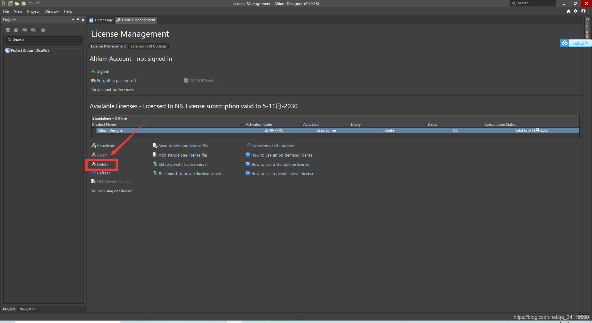Click the open document folder icon

(x=17, y=3)
